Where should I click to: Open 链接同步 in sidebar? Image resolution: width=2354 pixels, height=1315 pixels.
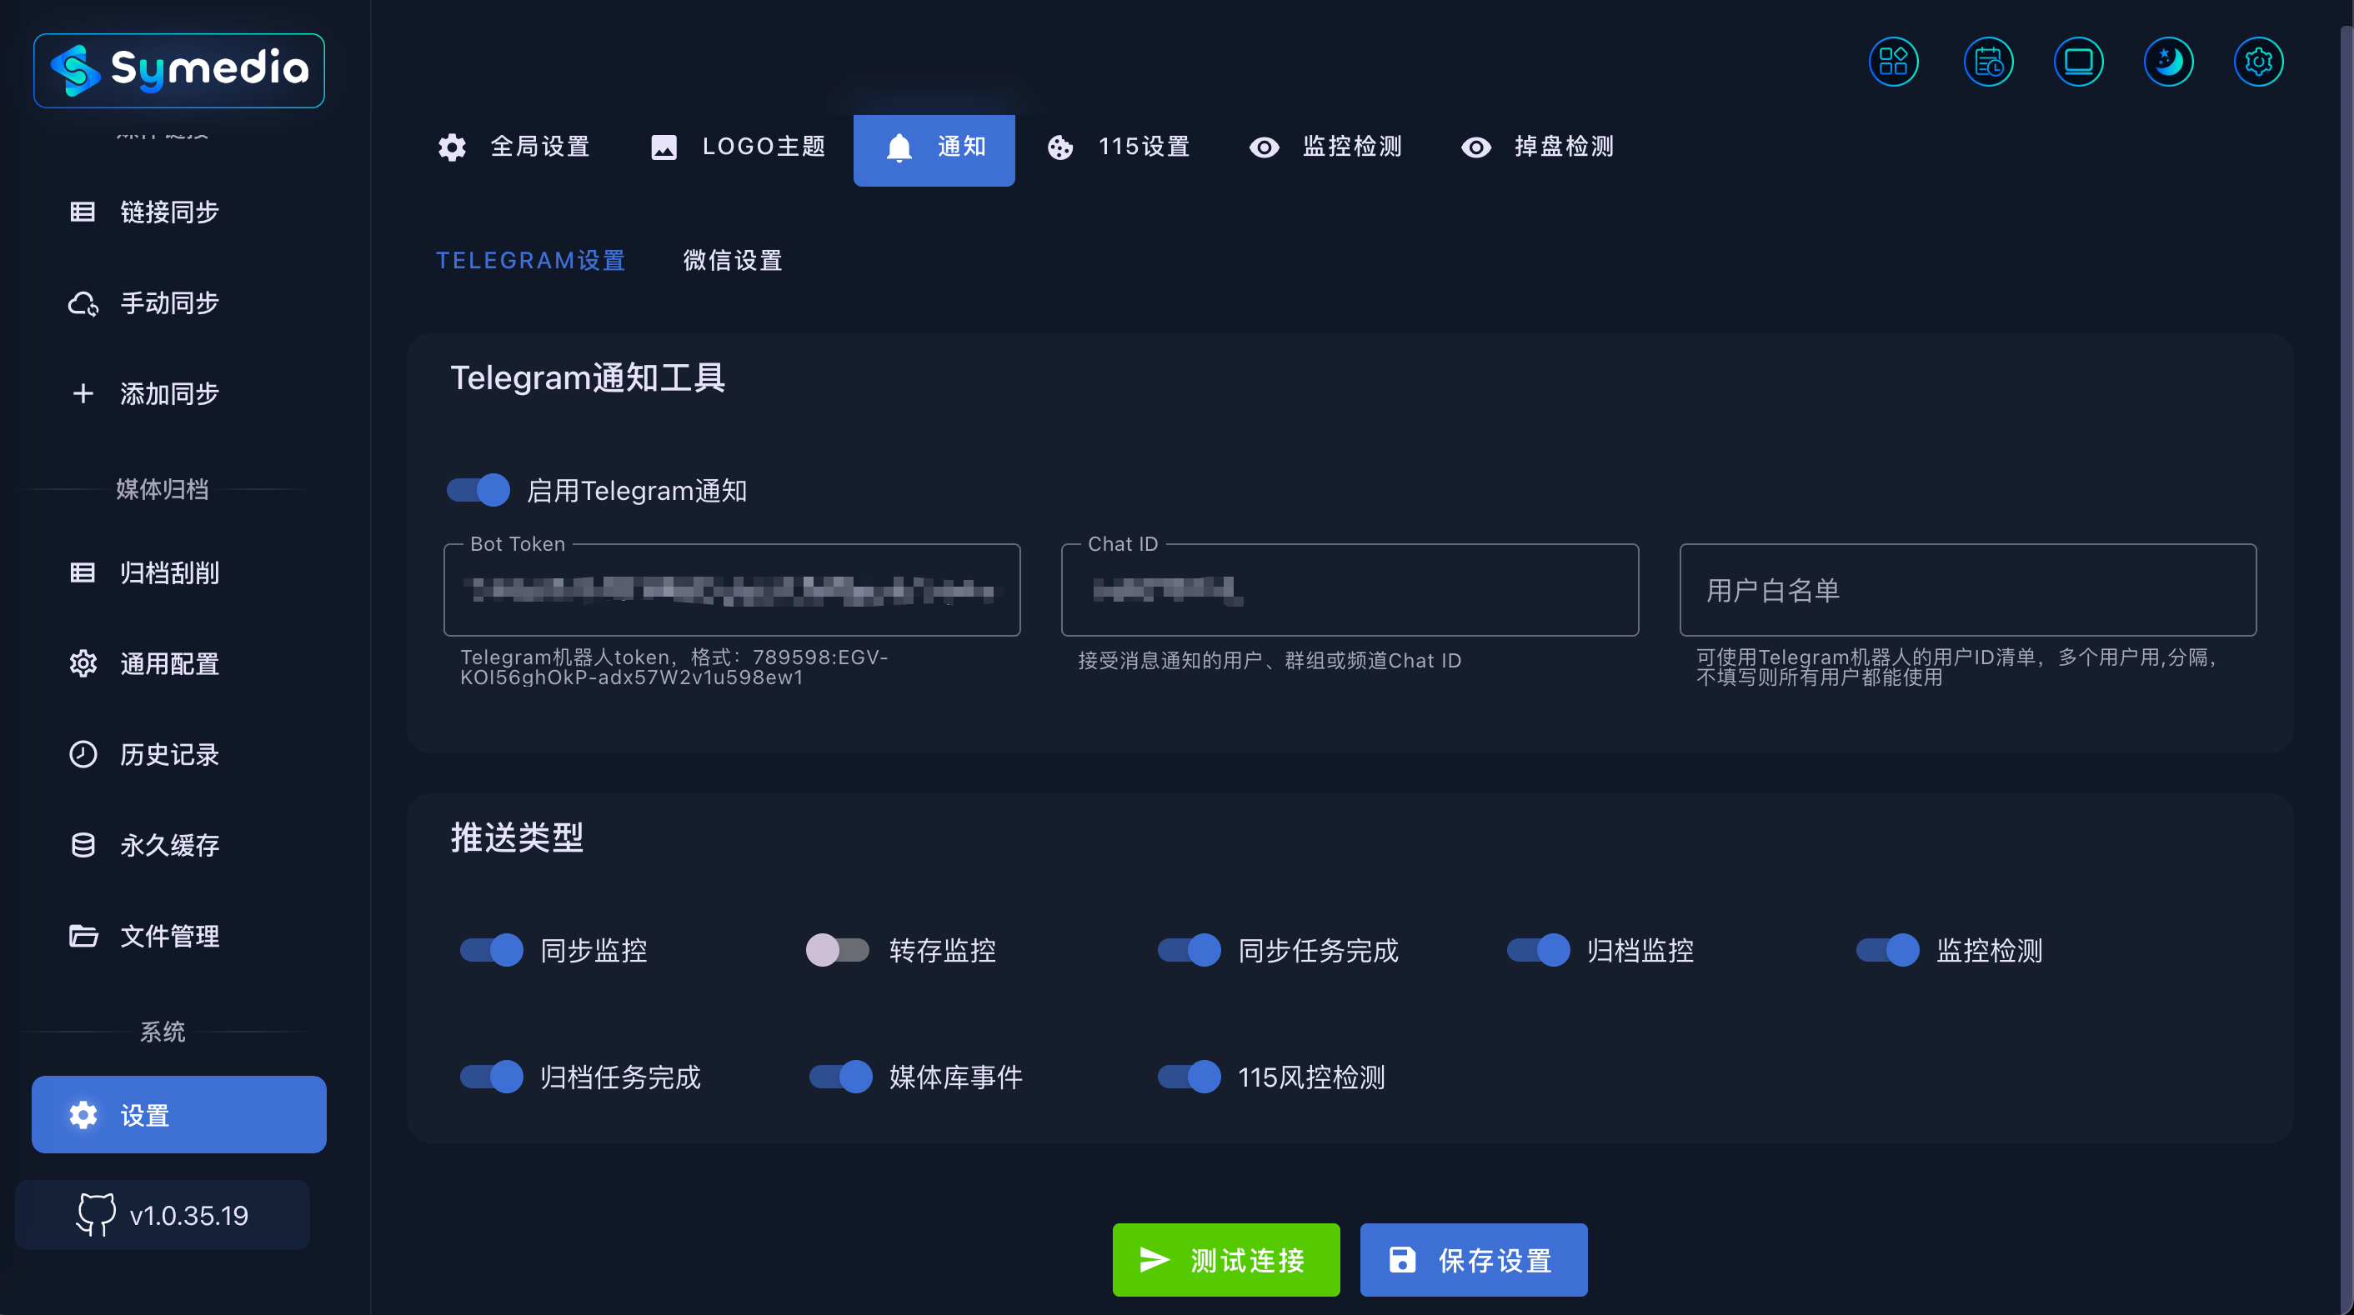[178, 212]
